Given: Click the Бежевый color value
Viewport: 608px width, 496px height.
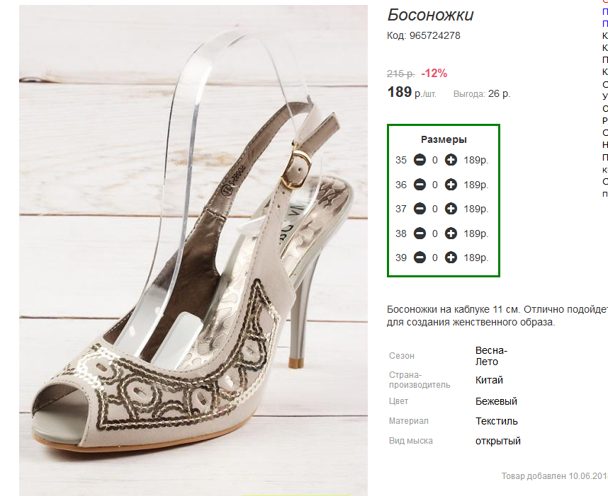Looking at the screenshot, I should [496, 401].
